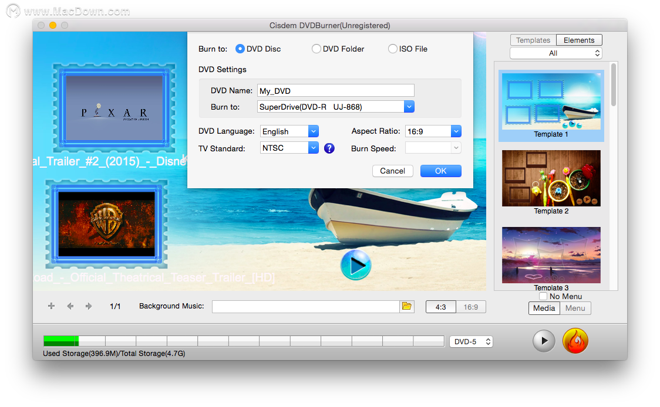660x407 pixels.
Task: Click the Cancel button
Action: point(392,171)
